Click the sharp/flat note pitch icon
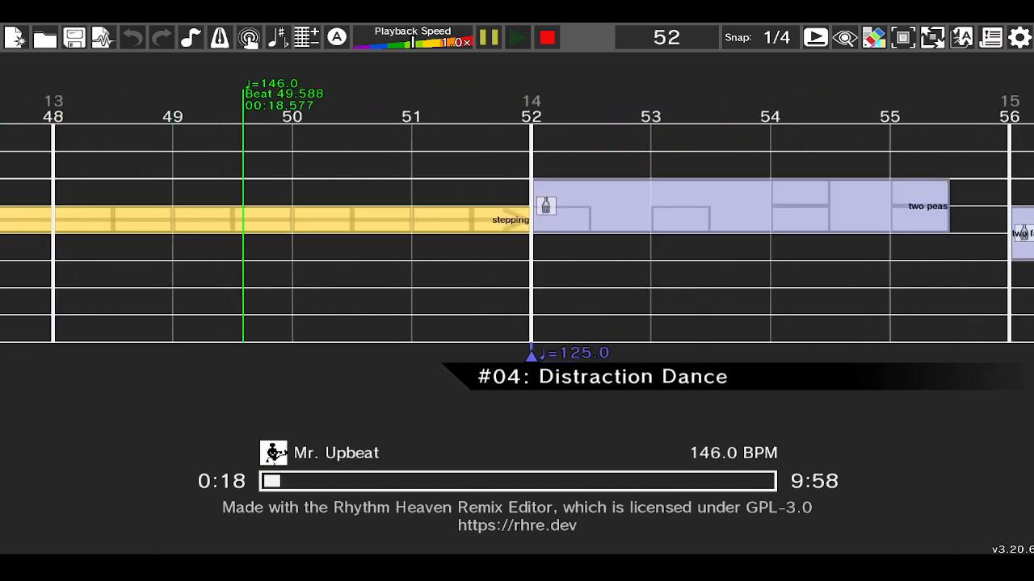Viewport: 1034px width, 581px height. [x=278, y=38]
